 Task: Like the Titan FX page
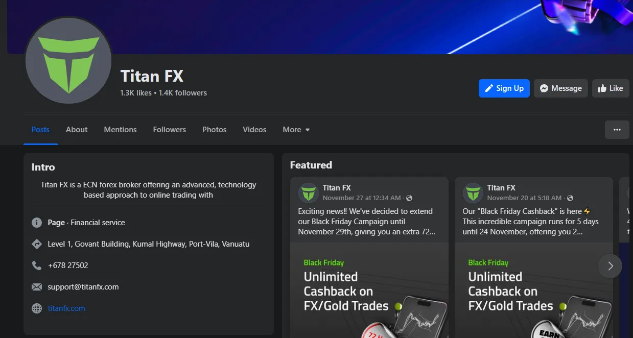pos(611,88)
